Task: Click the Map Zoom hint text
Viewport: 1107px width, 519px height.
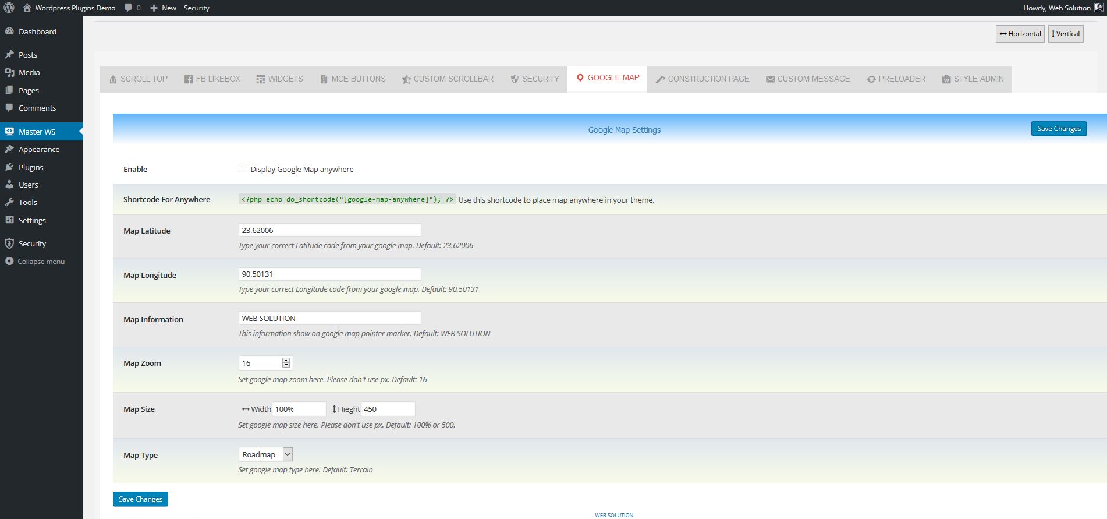Action: click(332, 379)
